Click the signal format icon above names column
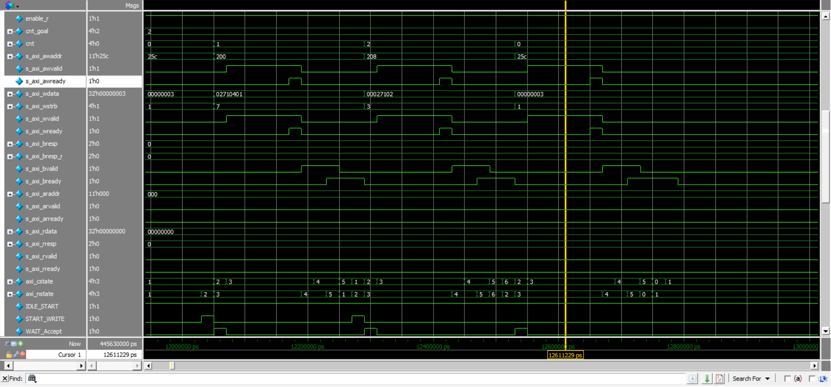The height and width of the screenshot is (387, 831). (10, 6)
